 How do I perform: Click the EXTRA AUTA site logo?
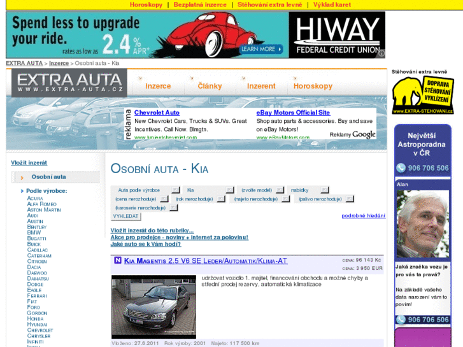pyautogui.click(x=69, y=83)
